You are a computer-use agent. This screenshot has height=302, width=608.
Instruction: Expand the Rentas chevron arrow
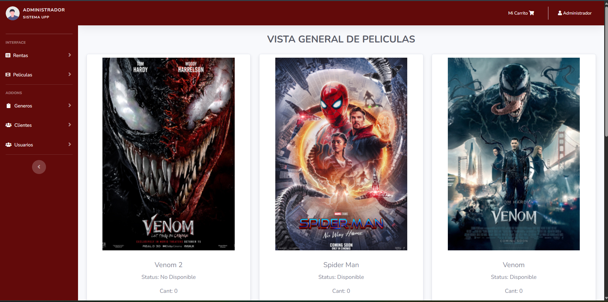tap(70, 55)
